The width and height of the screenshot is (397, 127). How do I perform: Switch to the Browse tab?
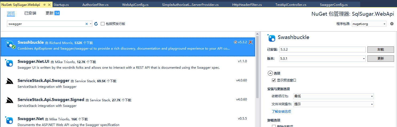(11, 13)
